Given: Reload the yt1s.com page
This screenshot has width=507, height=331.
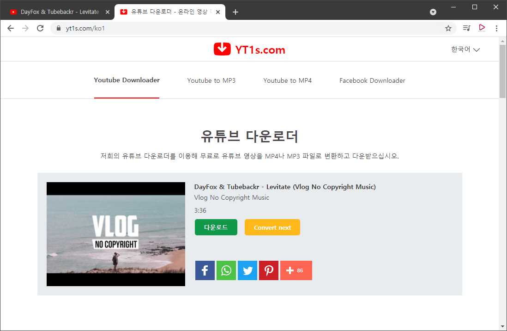Looking at the screenshot, I should click(x=40, y=28).
